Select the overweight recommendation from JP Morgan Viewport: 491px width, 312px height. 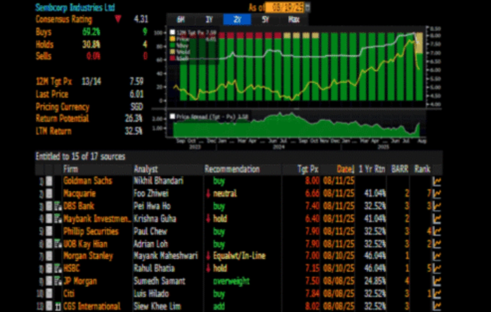(231, 281)
